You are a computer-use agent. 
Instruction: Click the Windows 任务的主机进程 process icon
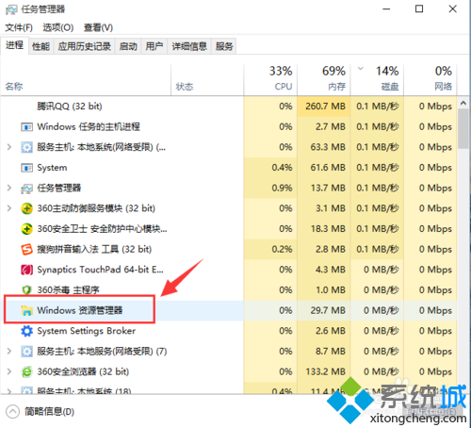(x=26, y=127)
